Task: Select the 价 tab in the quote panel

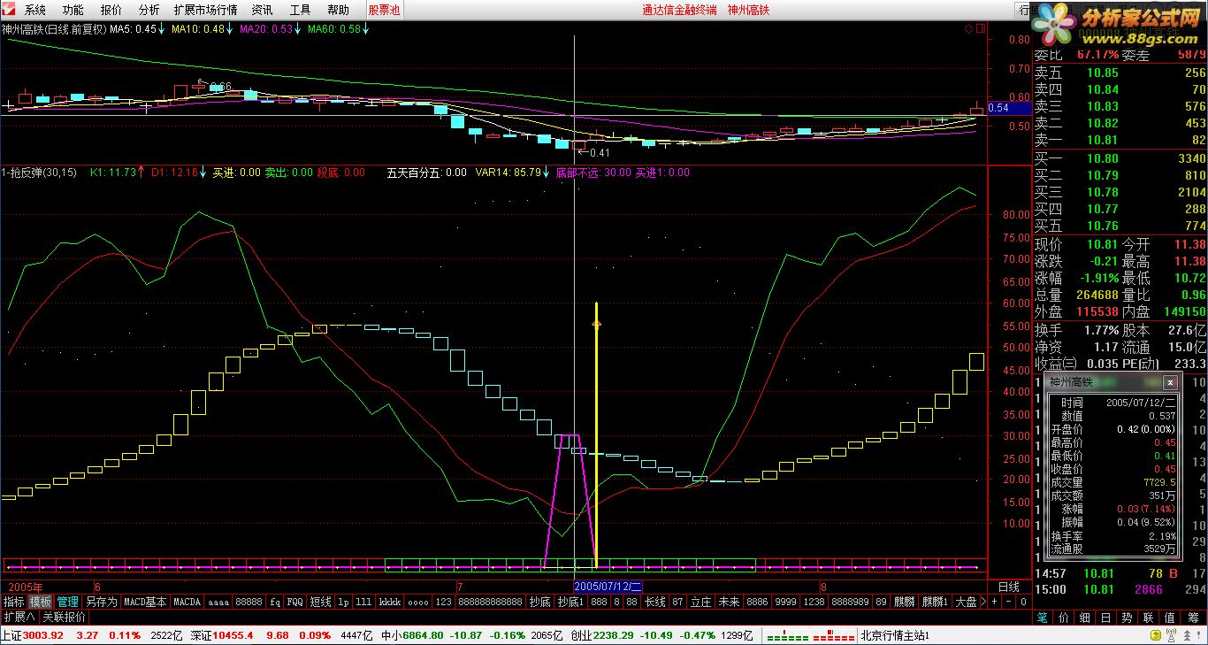Action: pos(1065,617)
